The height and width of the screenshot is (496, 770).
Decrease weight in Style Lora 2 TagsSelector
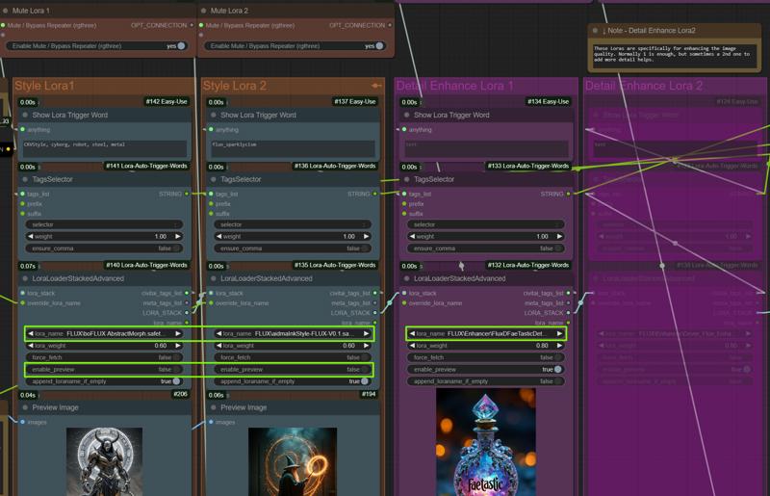[218, 237]
